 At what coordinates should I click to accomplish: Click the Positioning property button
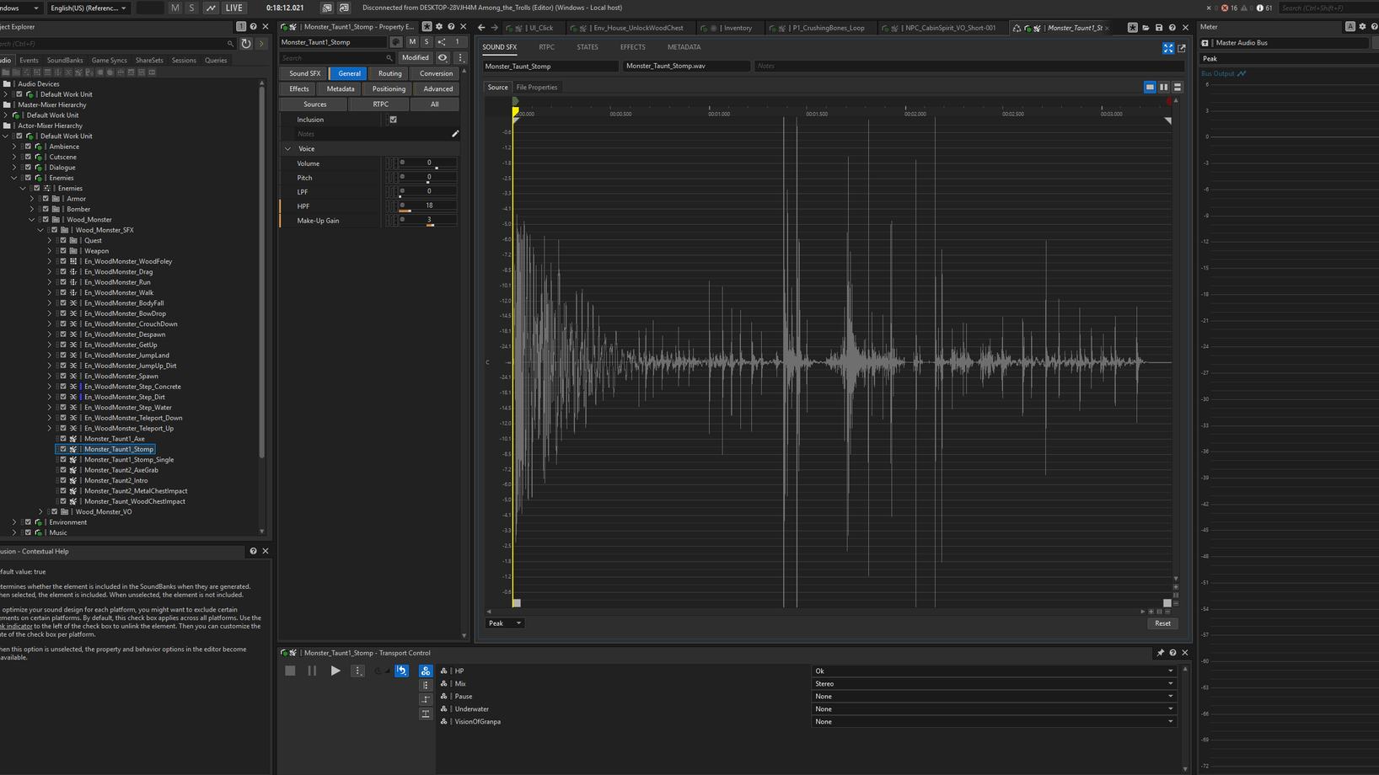pos(389,88)
